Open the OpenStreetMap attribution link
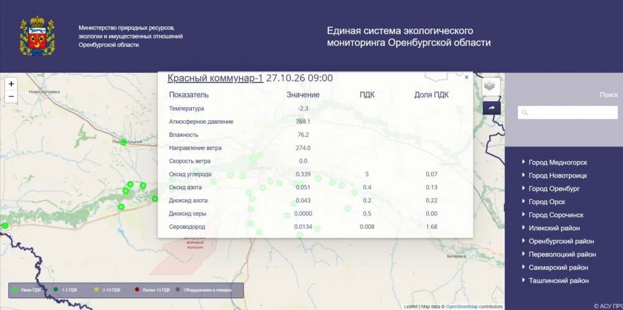The width and height of the screenshot is (623, 310). click(x=462, y=306)
